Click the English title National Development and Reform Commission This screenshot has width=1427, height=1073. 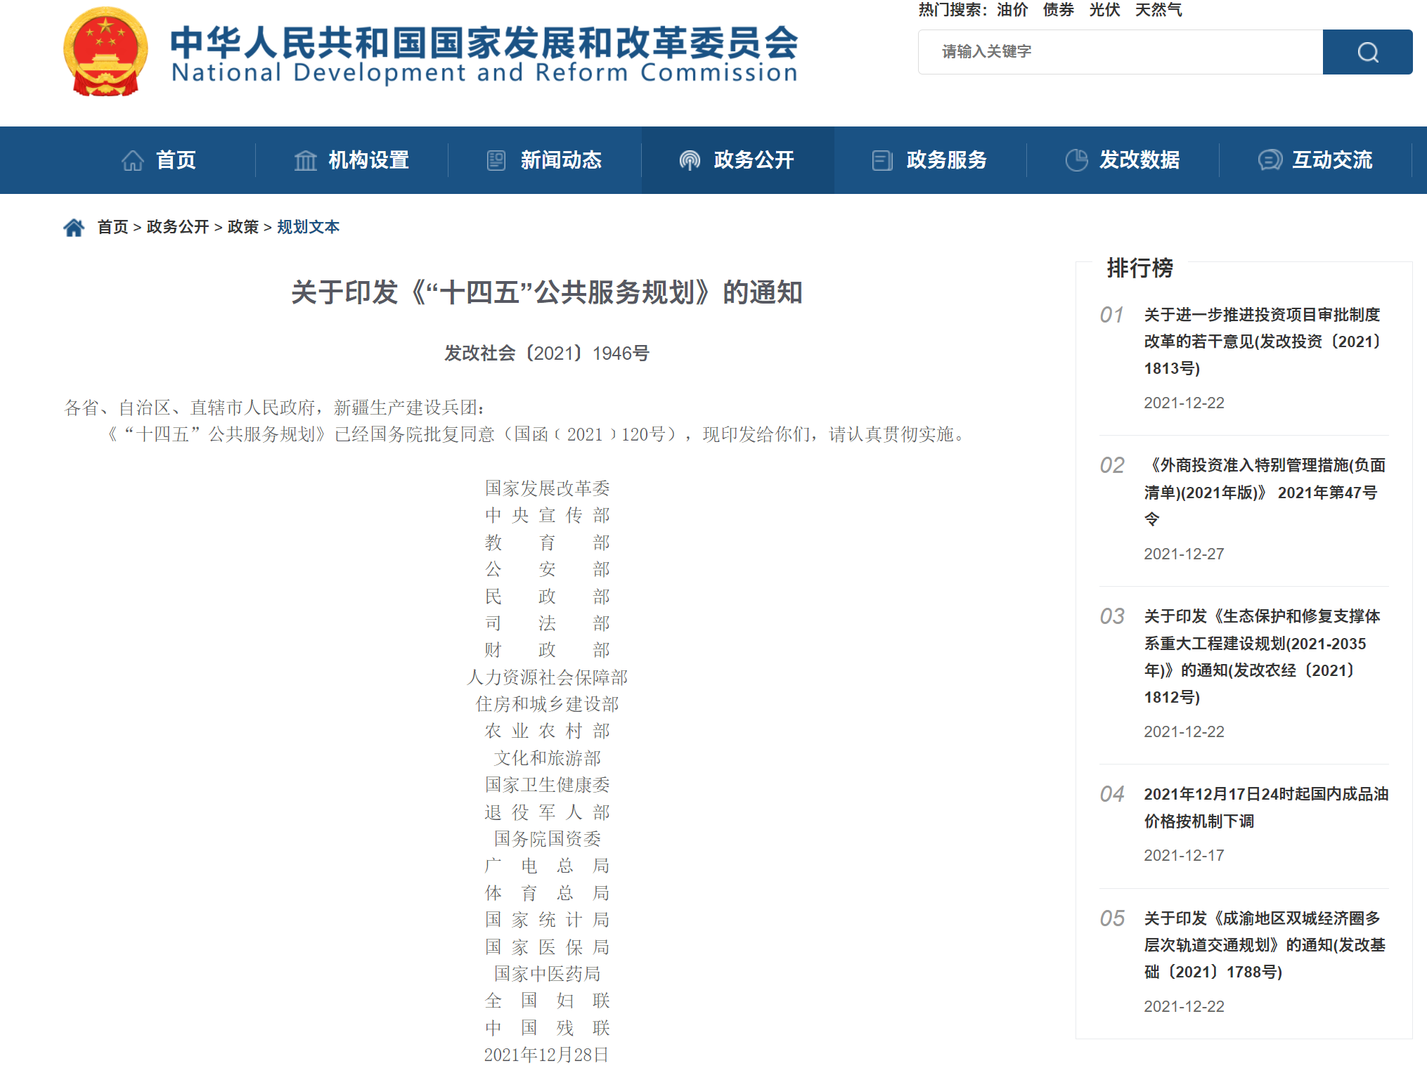pyautogui.click(x=484, y=72)
